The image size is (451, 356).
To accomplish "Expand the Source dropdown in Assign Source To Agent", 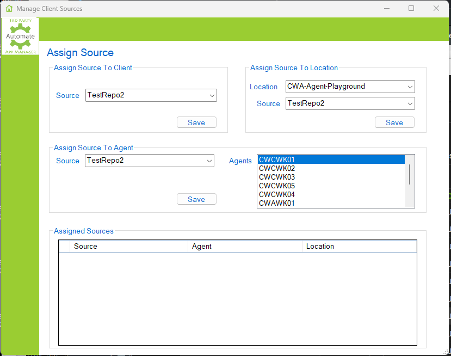I will (209, 161).
